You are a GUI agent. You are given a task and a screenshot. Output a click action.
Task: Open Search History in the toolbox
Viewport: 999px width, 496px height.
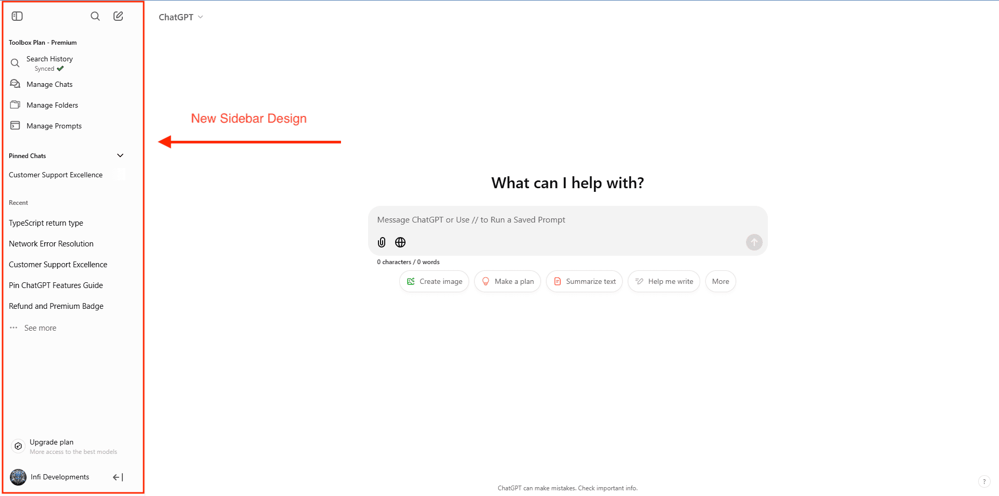point(49,59)
